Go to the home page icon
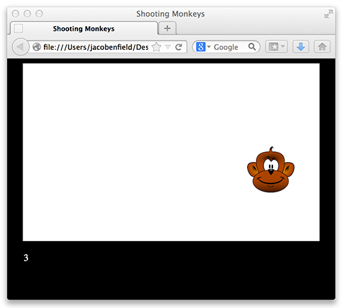The height and width of the screenshot is (308, 343). tap(322, 47)
